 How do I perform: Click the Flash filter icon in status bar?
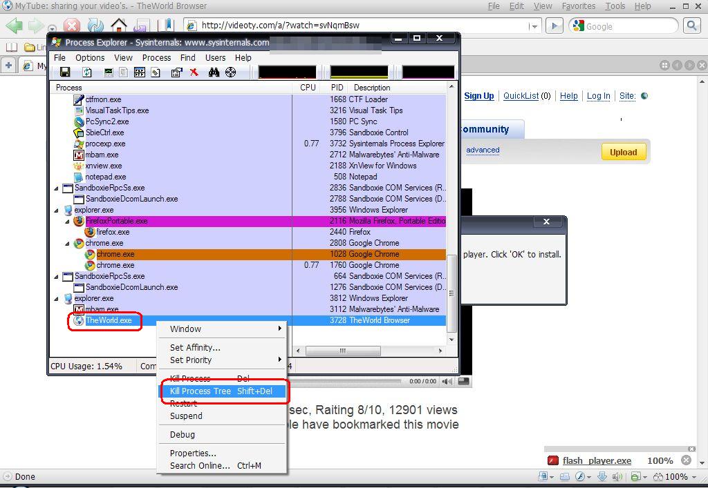(x=581, y=477)
